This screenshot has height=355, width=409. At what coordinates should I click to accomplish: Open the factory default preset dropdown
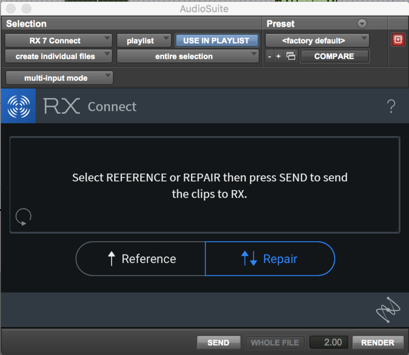(x=317, y=41)
